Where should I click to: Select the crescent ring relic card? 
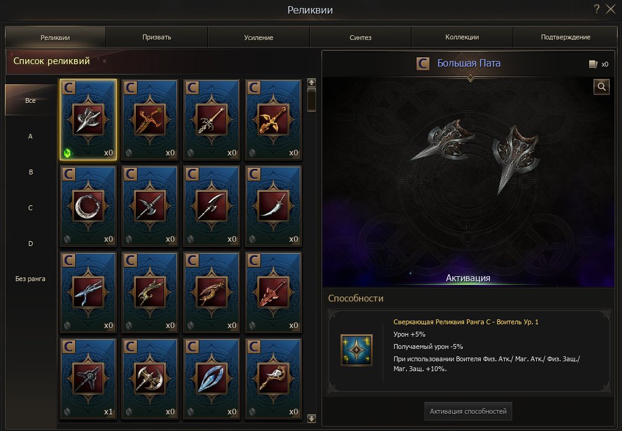88,206
